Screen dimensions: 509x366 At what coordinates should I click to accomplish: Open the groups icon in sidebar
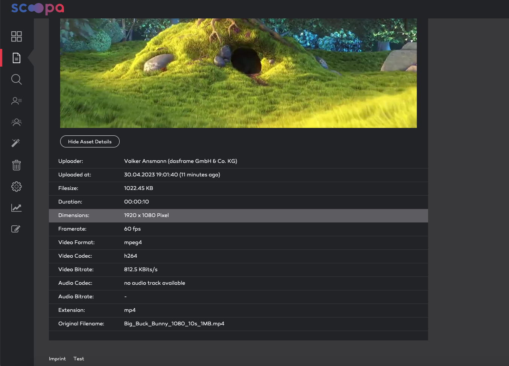[17, 122]
